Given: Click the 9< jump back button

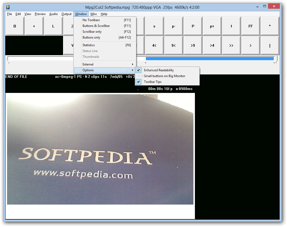Looking at the screenshot, I should point(174,45).
